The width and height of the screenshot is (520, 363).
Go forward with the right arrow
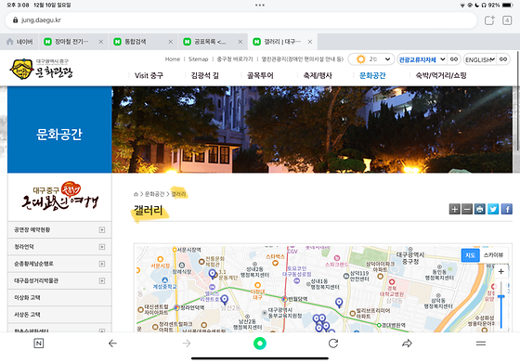(187, 344)
